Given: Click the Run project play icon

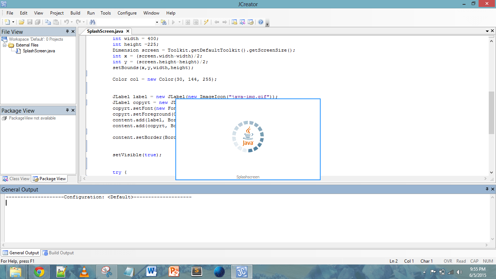Looking at the screenshot, I should click(173, 22).
